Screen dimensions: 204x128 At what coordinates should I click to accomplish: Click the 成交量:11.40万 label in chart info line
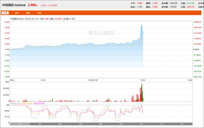(69, 19)
